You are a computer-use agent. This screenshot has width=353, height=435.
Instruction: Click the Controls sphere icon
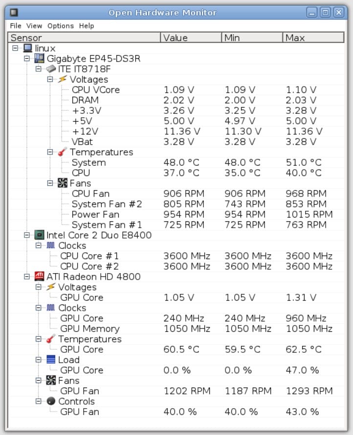click(51, 401)
